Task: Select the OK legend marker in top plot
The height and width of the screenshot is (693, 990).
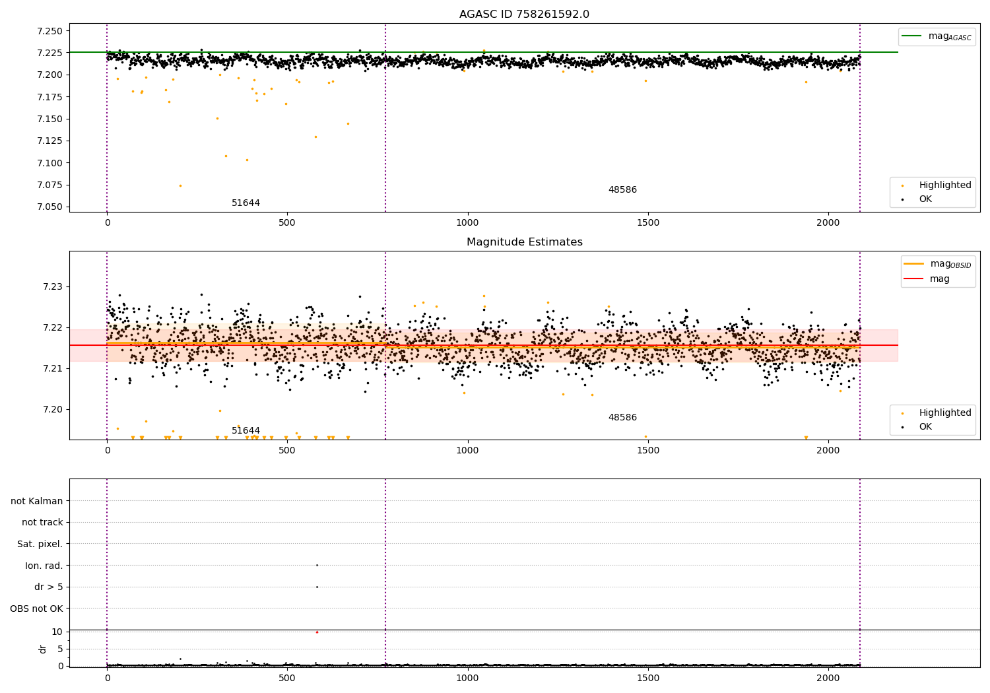Action: tap(902, 199)
